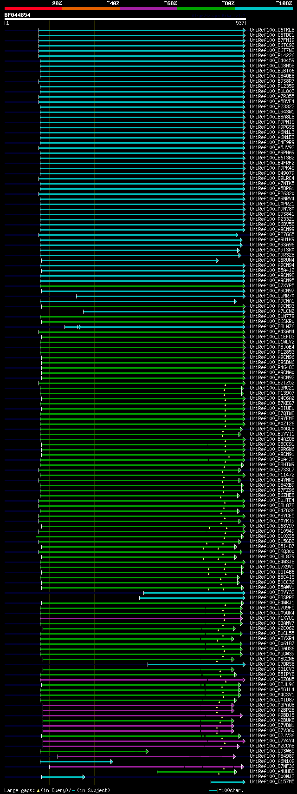This screenshot has height=794, width=297.
Task: Click label UniRef100_B8LNZ6
Action: click(272, 326)
